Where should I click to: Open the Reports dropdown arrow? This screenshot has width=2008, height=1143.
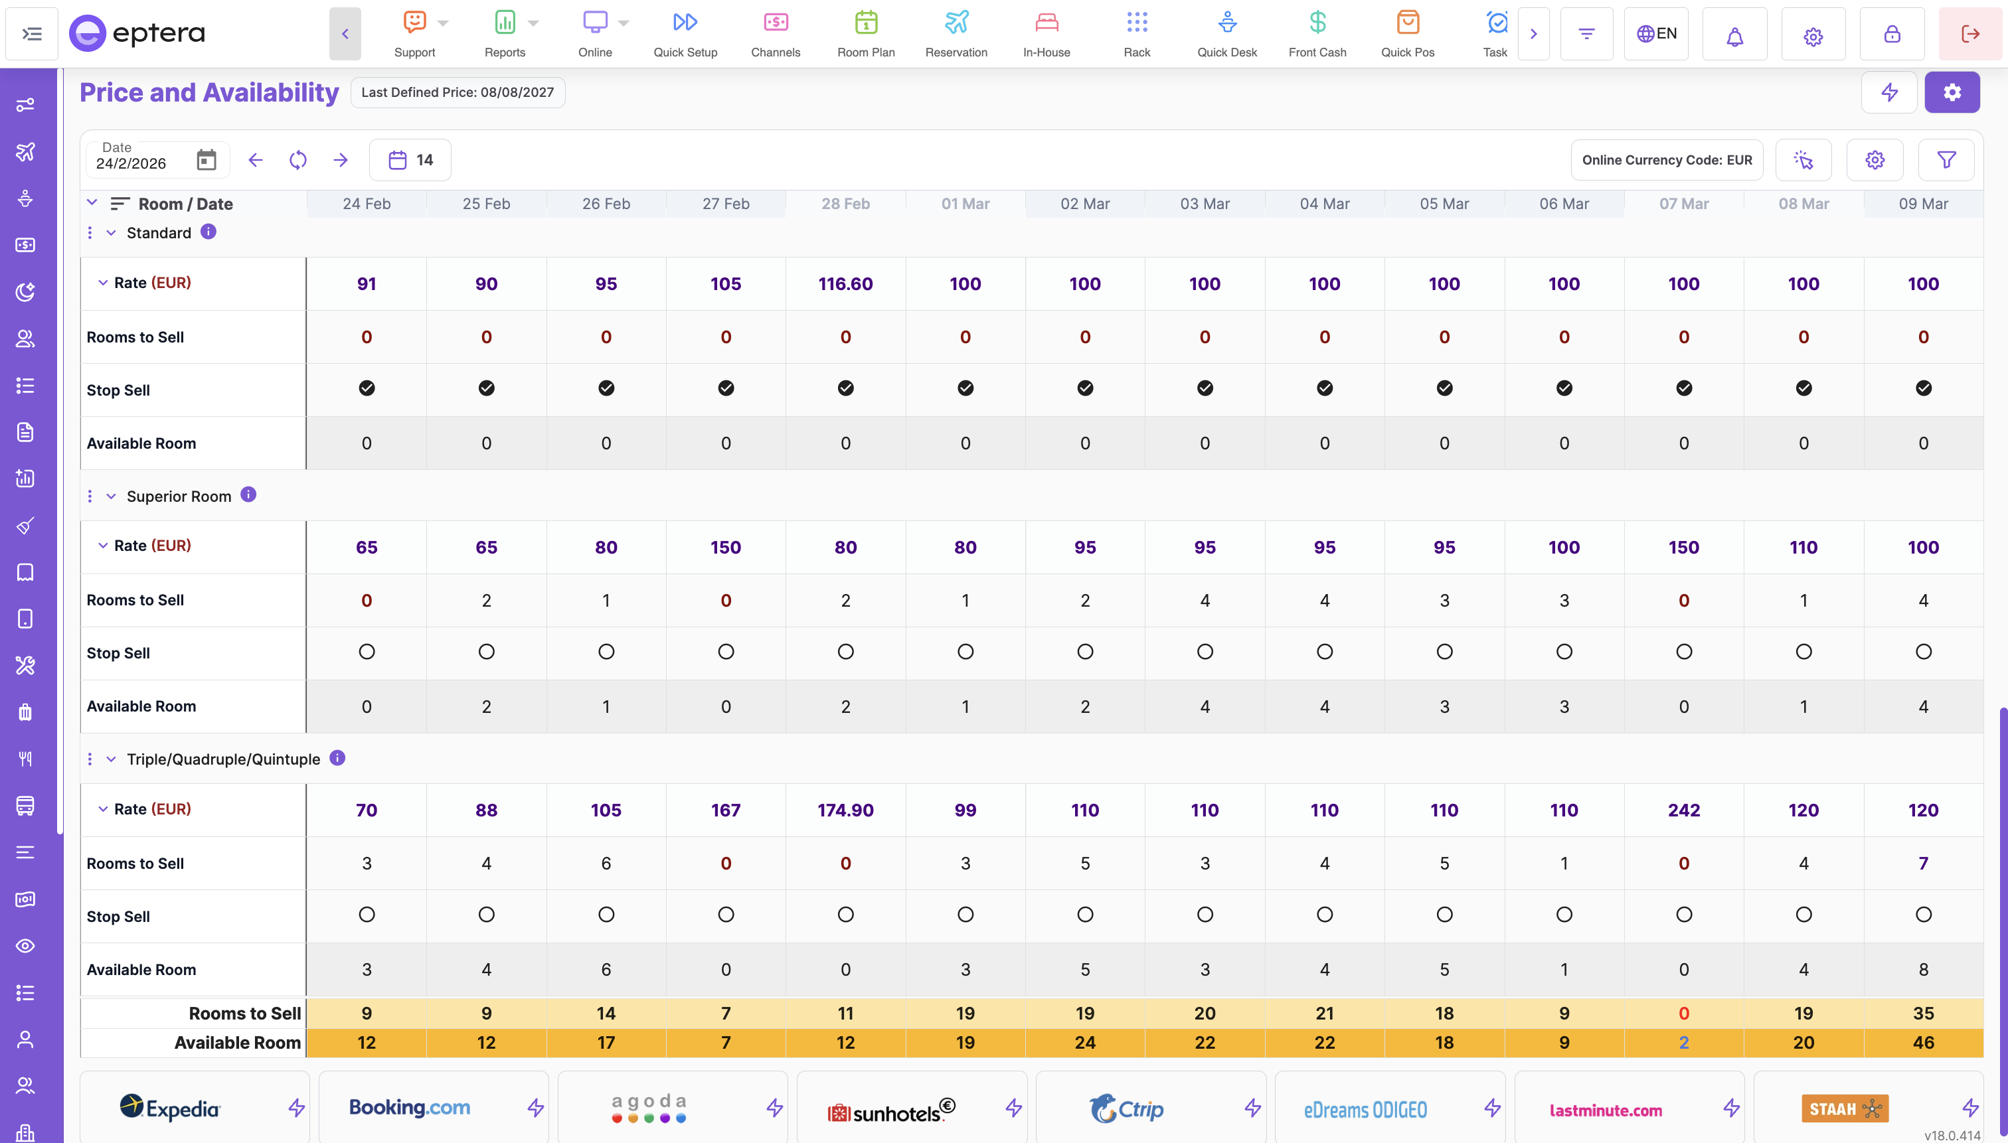(533, 23)
